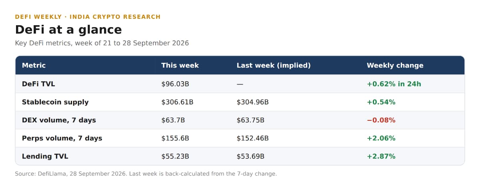Click the $155.6B perps volume value

175,138
